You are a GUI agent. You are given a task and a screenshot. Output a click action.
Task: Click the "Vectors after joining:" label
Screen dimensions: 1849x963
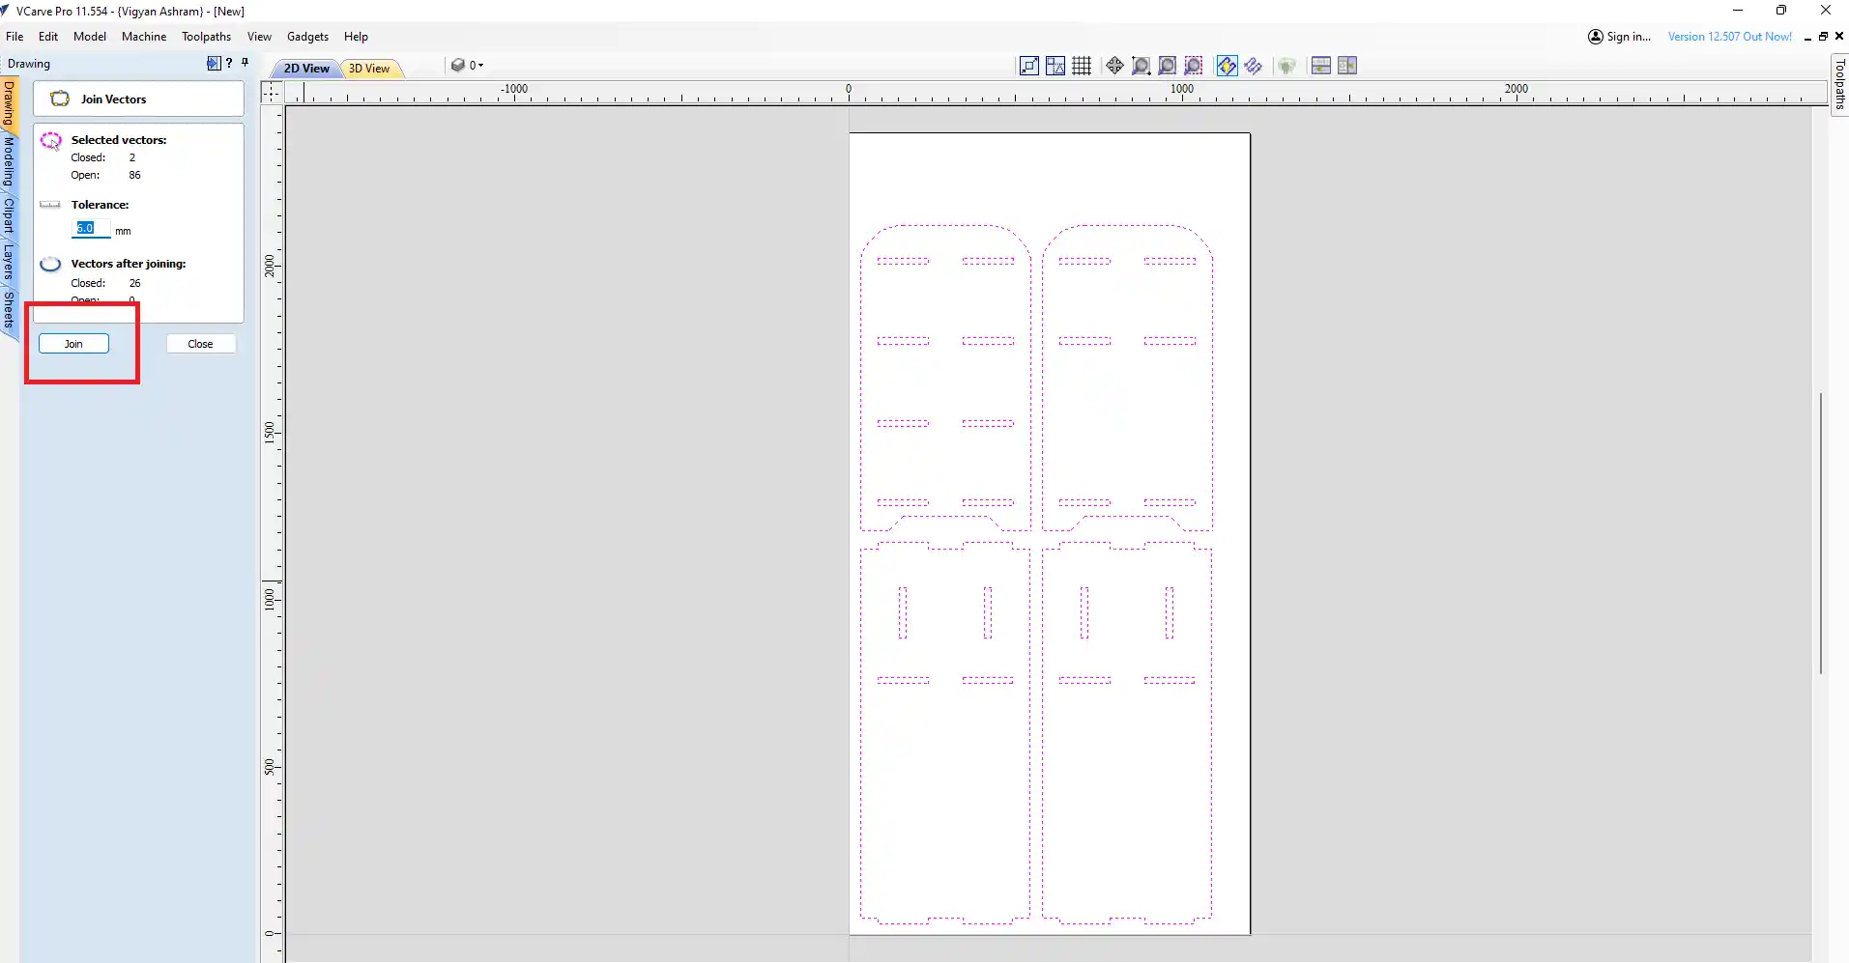(129, 264)
